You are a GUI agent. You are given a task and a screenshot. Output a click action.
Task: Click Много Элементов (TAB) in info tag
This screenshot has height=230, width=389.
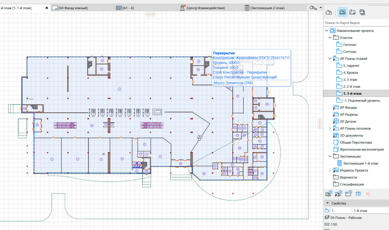(x=233, y=83)
